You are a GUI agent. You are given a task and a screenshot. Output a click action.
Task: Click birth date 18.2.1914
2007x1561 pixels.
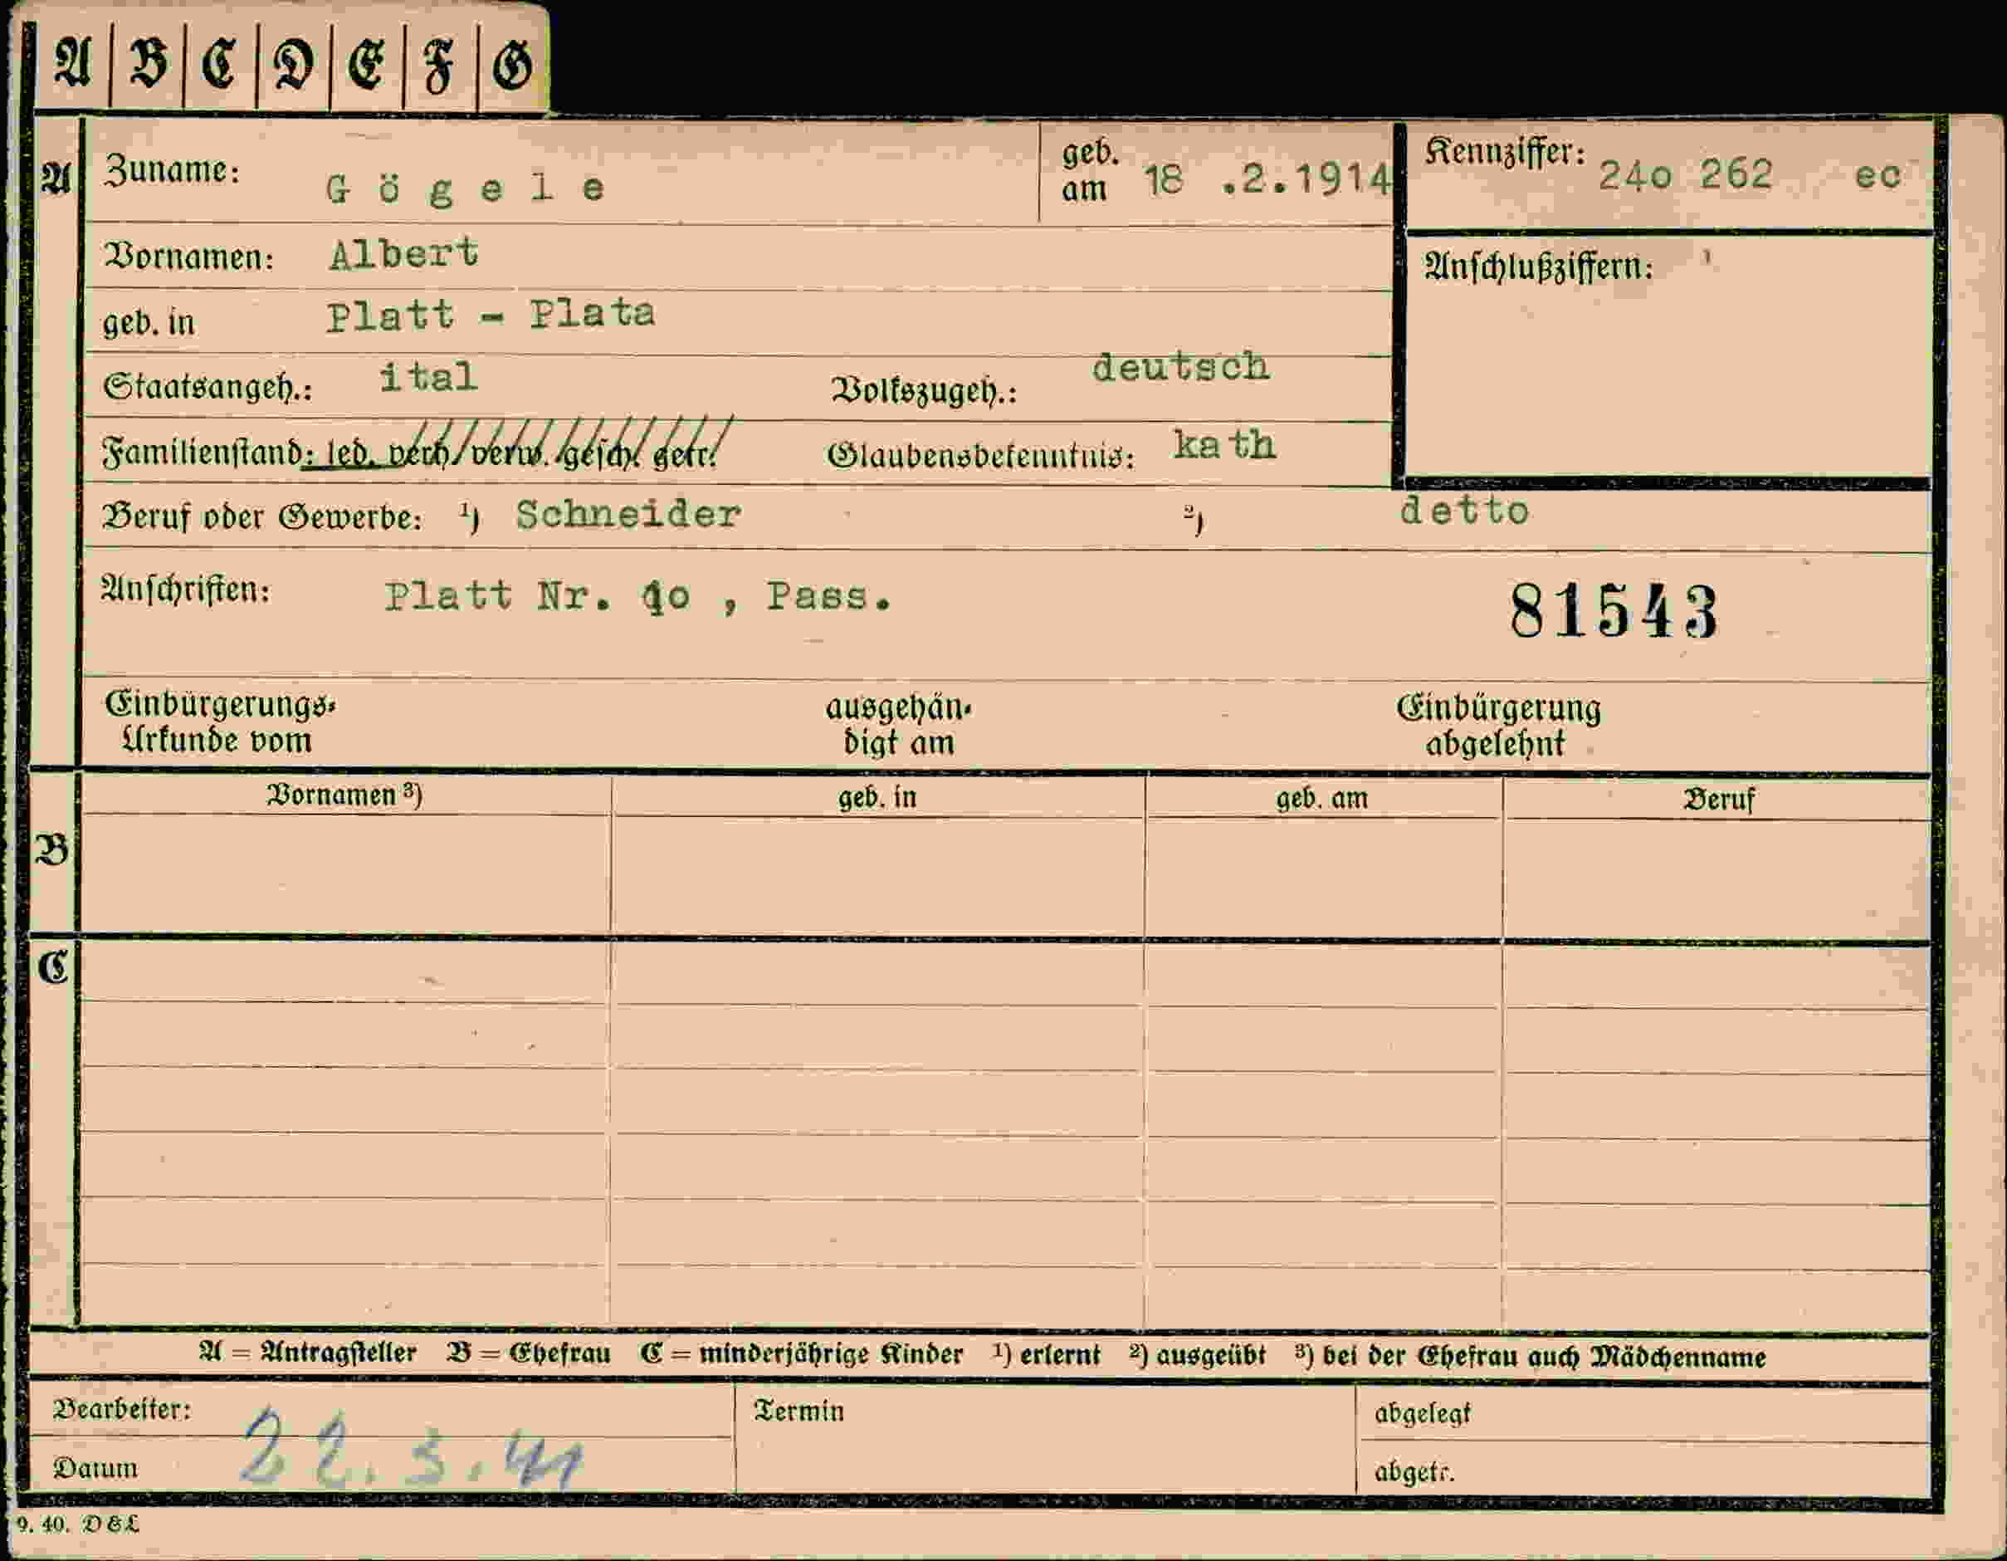1267,179
